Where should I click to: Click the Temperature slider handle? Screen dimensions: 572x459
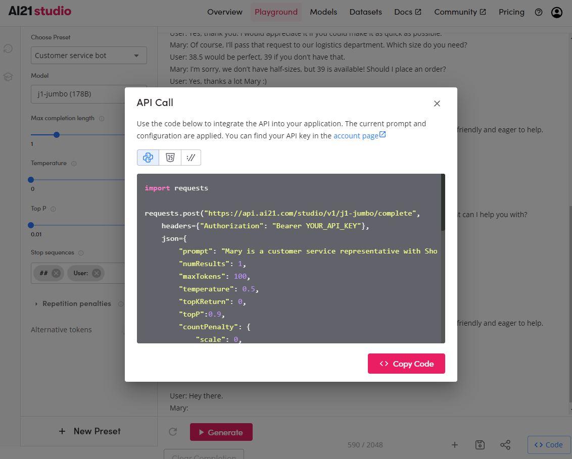(31, 180)
